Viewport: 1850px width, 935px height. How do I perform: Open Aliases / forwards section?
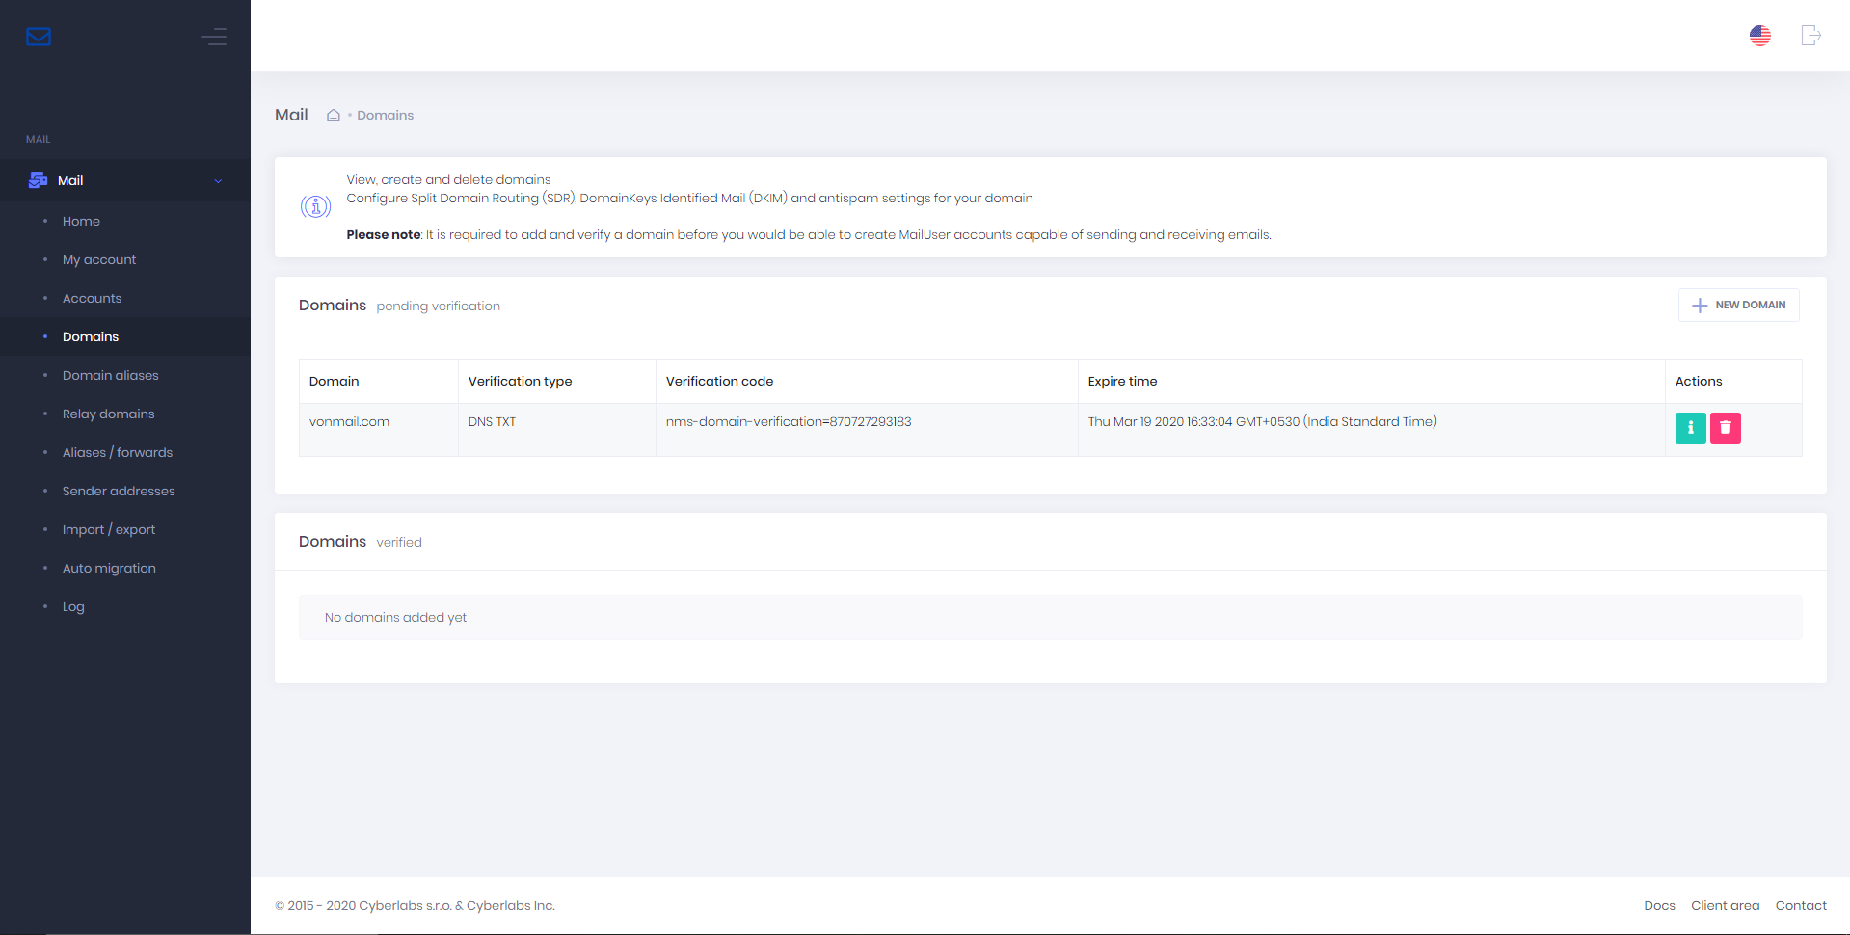[118, 452]
